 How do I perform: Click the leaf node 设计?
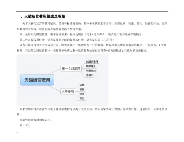click(82, 94)
